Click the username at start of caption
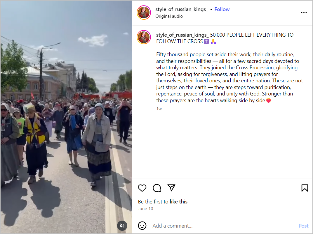This screenshot has height=234, width=313. (x=182, y=35)
